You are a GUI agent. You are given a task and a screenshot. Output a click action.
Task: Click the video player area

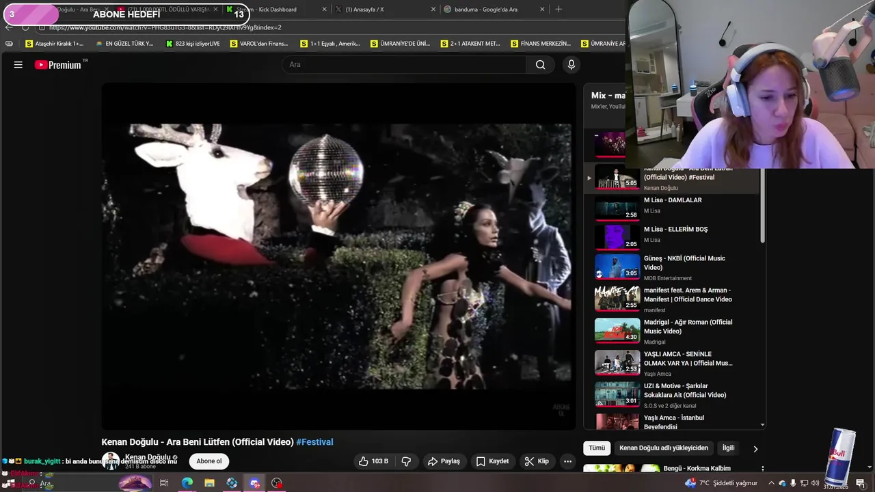(x=338, y=256)
